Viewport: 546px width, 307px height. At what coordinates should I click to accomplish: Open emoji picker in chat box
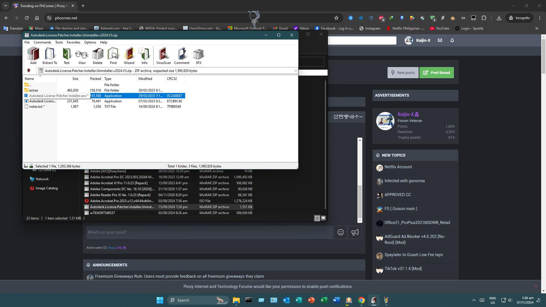341,232
